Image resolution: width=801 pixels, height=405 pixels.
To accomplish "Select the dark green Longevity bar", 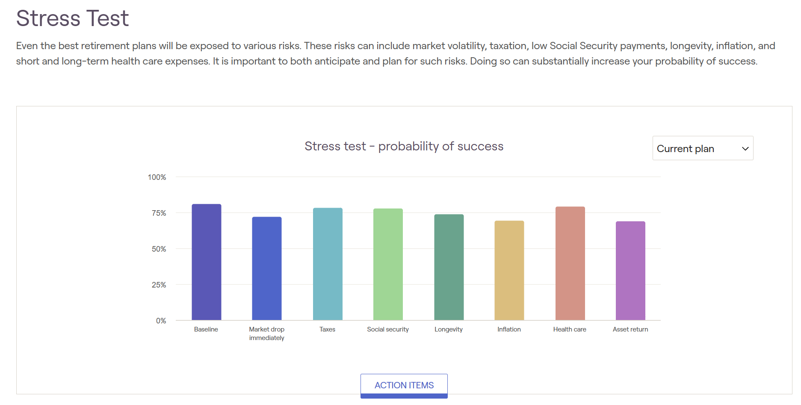I will click(449, 267).
